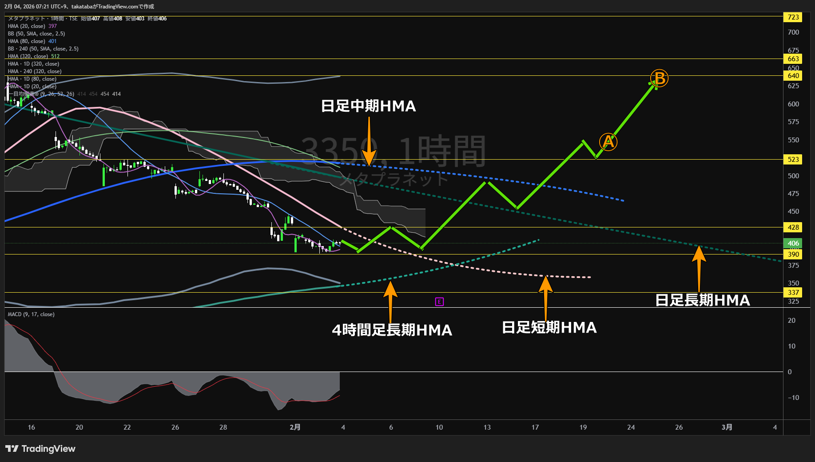The width and height of the screenshot is (815, 462).
Task: Click MACD scale value 20
Action: (x=791, y=321)
